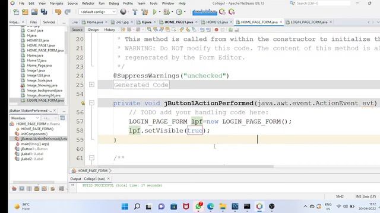This screenshot has width=380, height=213.
Task: Run the project with green play icon
Action: pyautogui.click(x=154, y=12)
